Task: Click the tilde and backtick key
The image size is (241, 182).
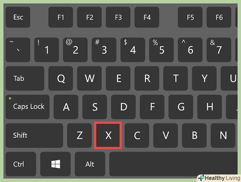Action: click(18, 50)
